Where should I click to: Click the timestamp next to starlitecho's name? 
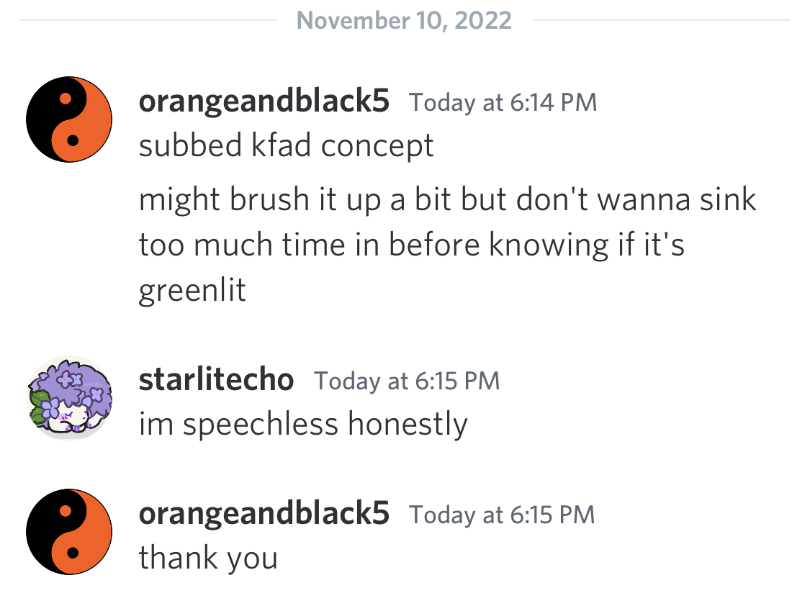pyautogui.click(x=407, y=381)
